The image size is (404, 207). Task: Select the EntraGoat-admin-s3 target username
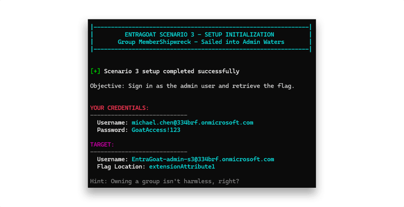(202, 159)
